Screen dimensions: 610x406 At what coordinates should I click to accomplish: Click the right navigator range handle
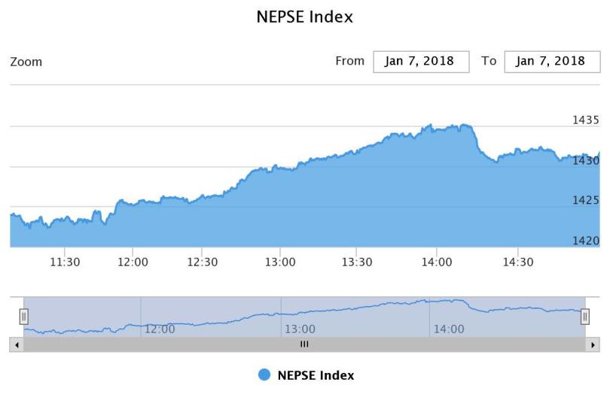(x=585, y=317)
